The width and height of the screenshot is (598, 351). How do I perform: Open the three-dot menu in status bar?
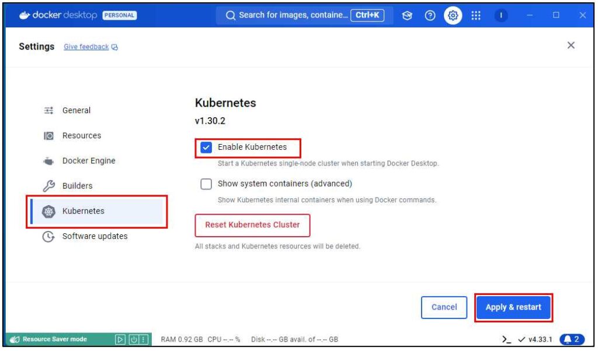click(143, 339)
